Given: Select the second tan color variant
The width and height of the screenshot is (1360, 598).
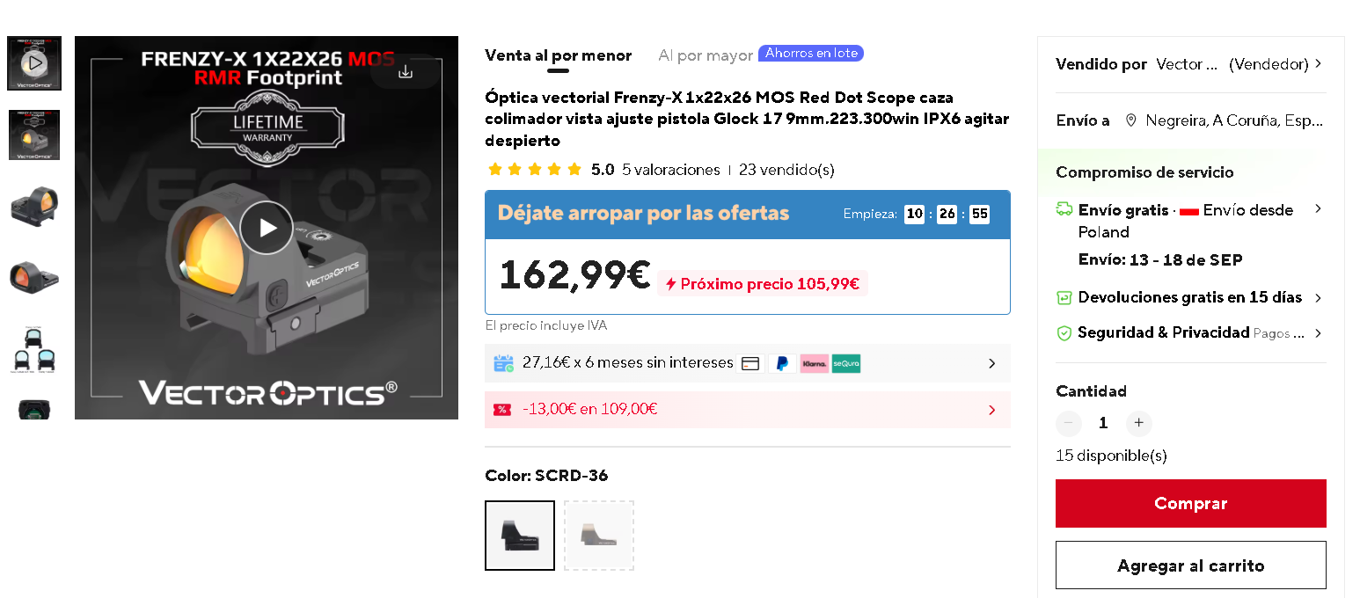Looking at the screenshot, I should [x=599, y=536].
